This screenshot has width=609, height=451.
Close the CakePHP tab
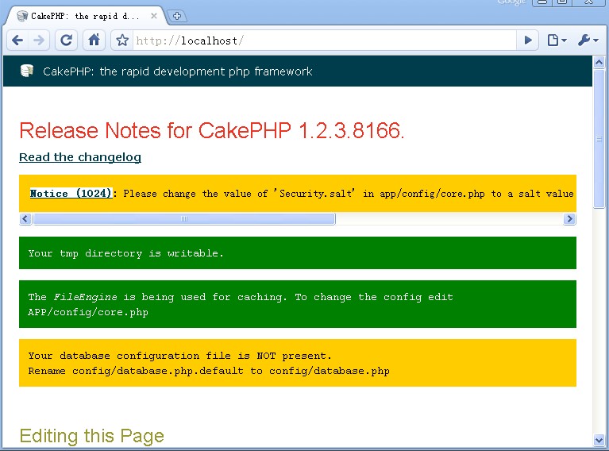click(x=154, y=16)
